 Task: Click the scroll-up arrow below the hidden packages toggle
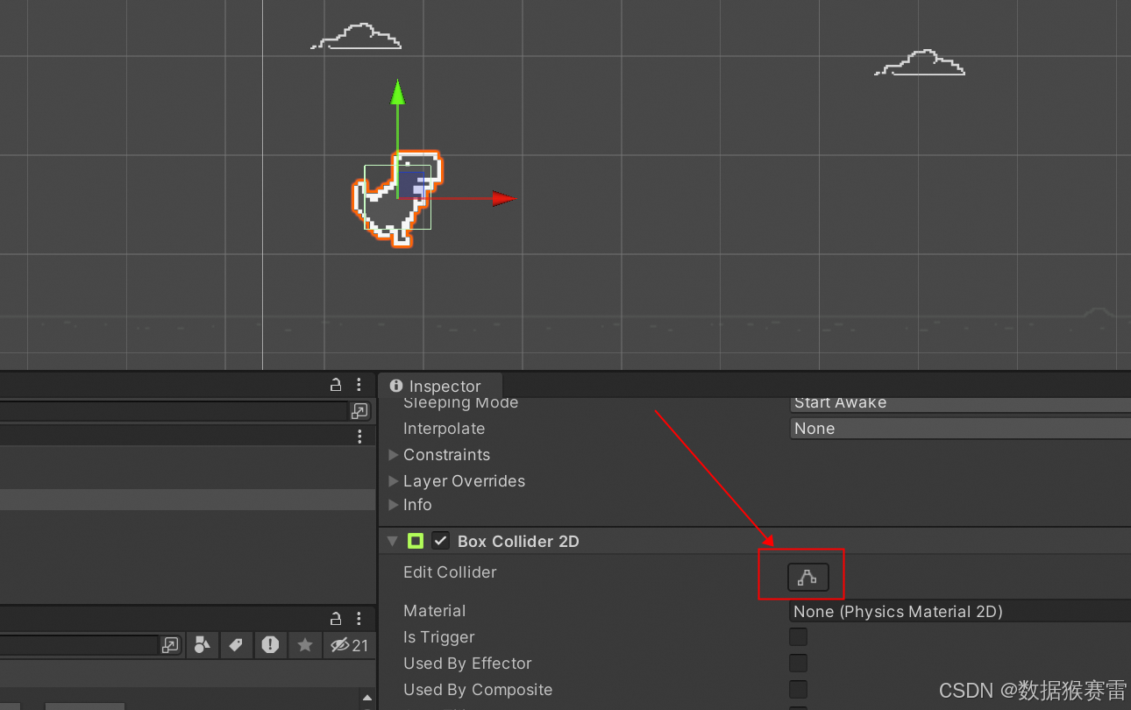point(367,699)
